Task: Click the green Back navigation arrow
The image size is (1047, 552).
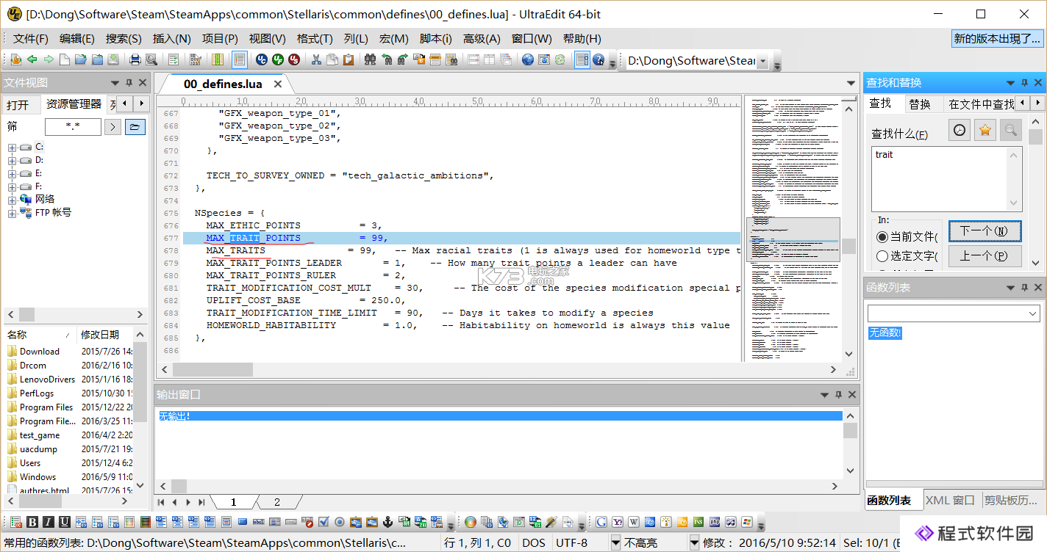Action: 32,59
